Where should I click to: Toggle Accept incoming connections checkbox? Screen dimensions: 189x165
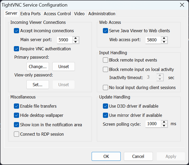[x=16, y=31]
